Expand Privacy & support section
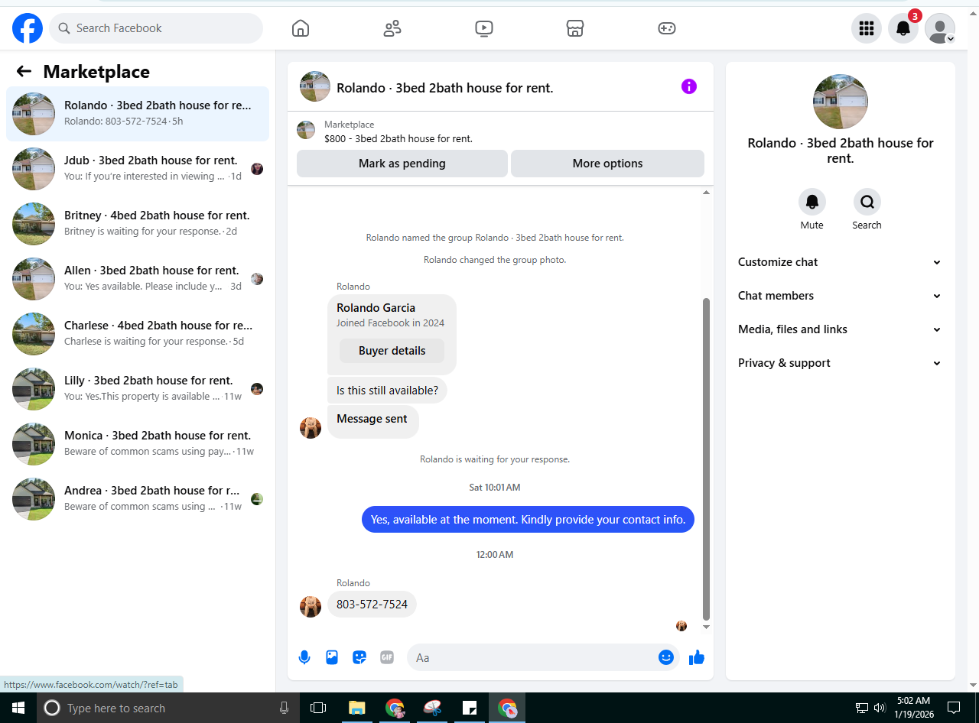This screenshot has height=723, width=979. tap(841, 363)
